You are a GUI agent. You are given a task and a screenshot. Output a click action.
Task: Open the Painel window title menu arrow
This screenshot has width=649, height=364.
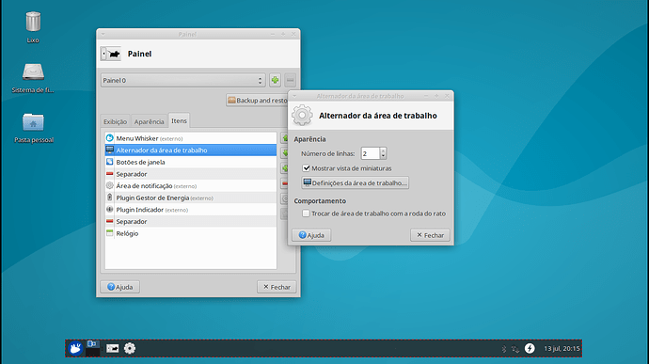click(x=103, y=34)
